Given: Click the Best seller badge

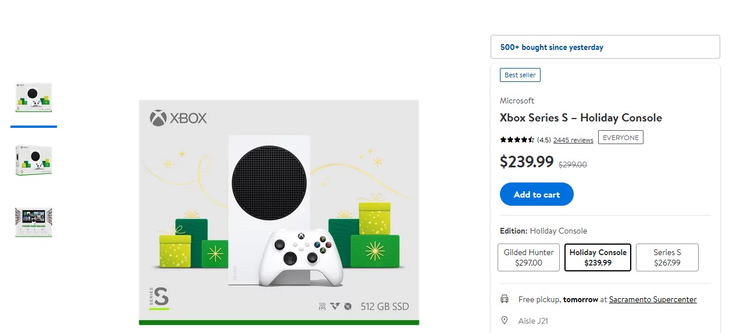Looking at the screenshot, I should 520,75.
